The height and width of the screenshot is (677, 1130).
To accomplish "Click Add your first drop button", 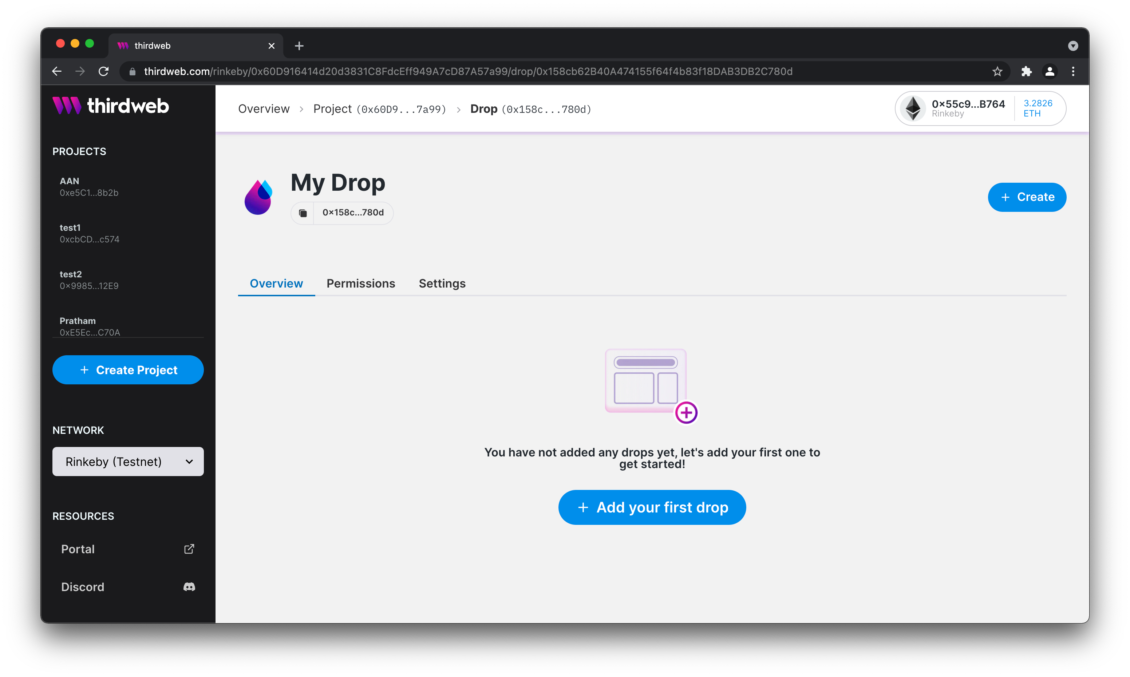I will coord(652,507).
